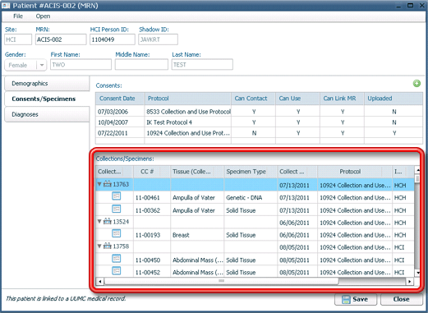Sort specimens by CC # column header
Screen dimensions: 428x313
click(x=152, y=172)
